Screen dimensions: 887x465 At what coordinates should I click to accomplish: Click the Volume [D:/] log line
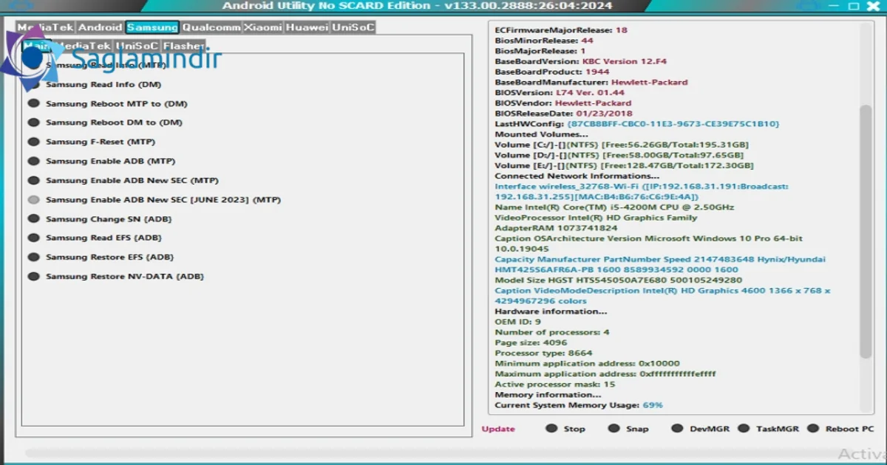pyautogui.click(x=619, y=155)
